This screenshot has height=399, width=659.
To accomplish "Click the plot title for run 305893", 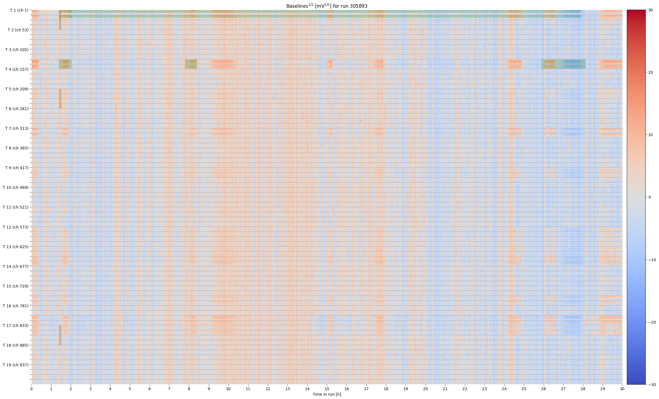I will point(327,6).
